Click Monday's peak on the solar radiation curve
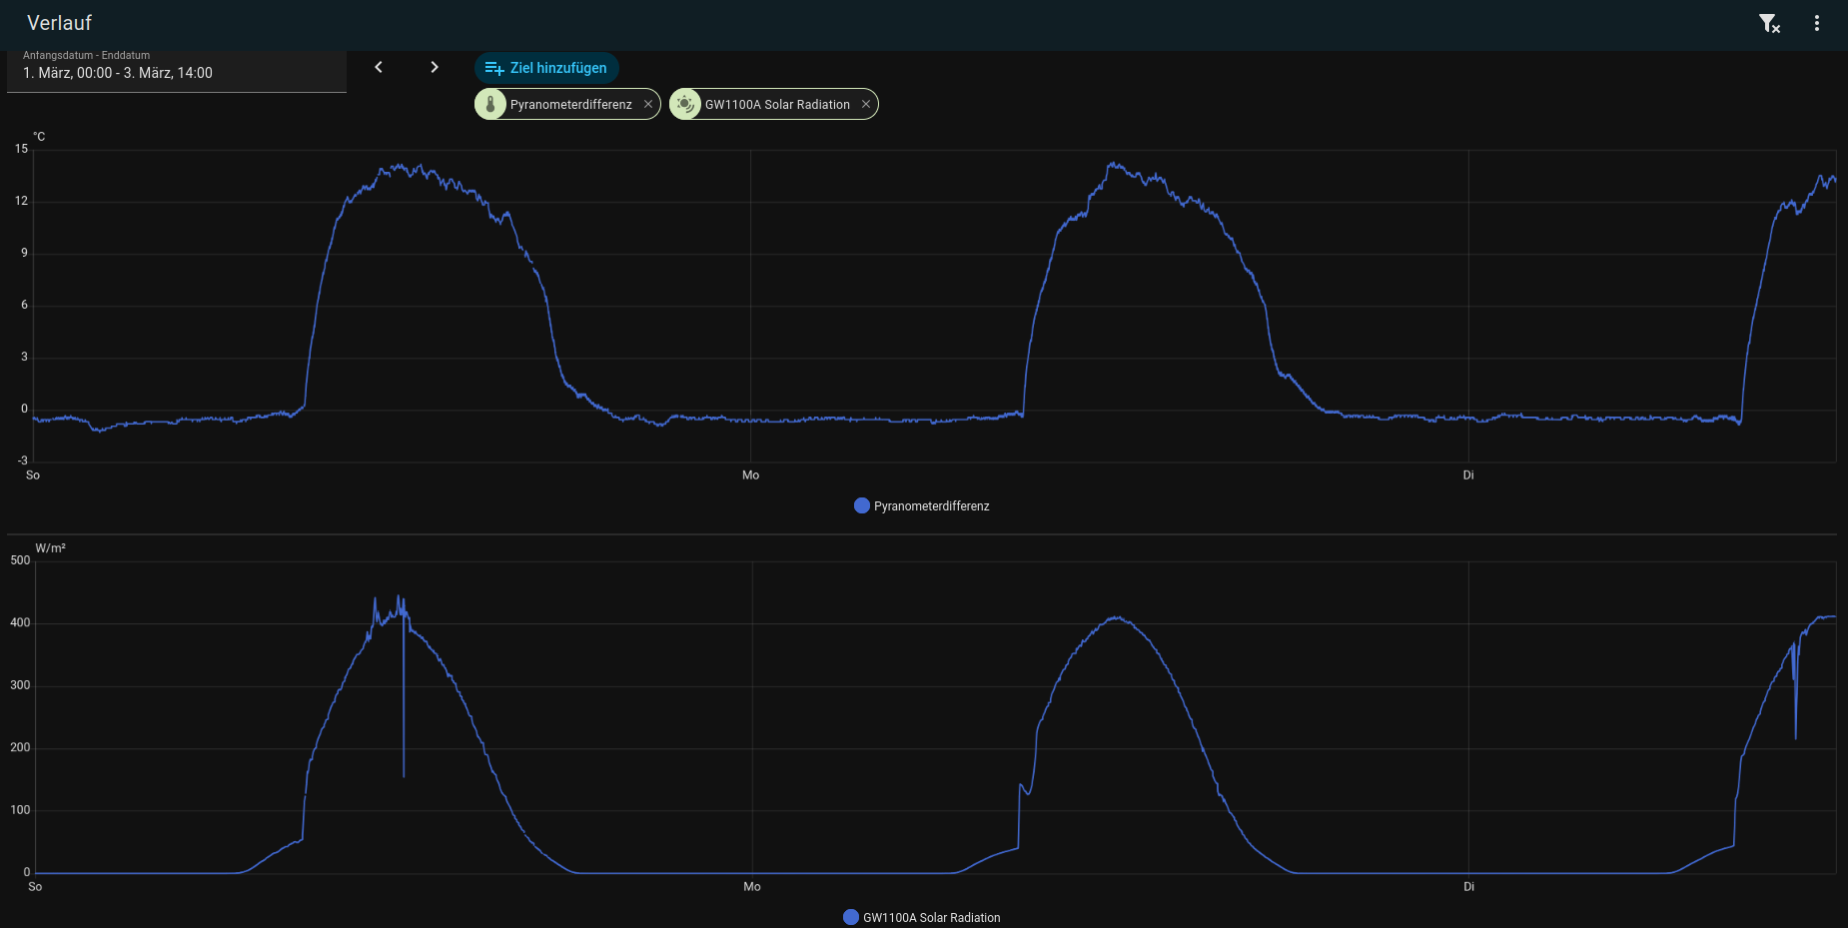This screenshot has height=928, width=1848. (1118, 617)
